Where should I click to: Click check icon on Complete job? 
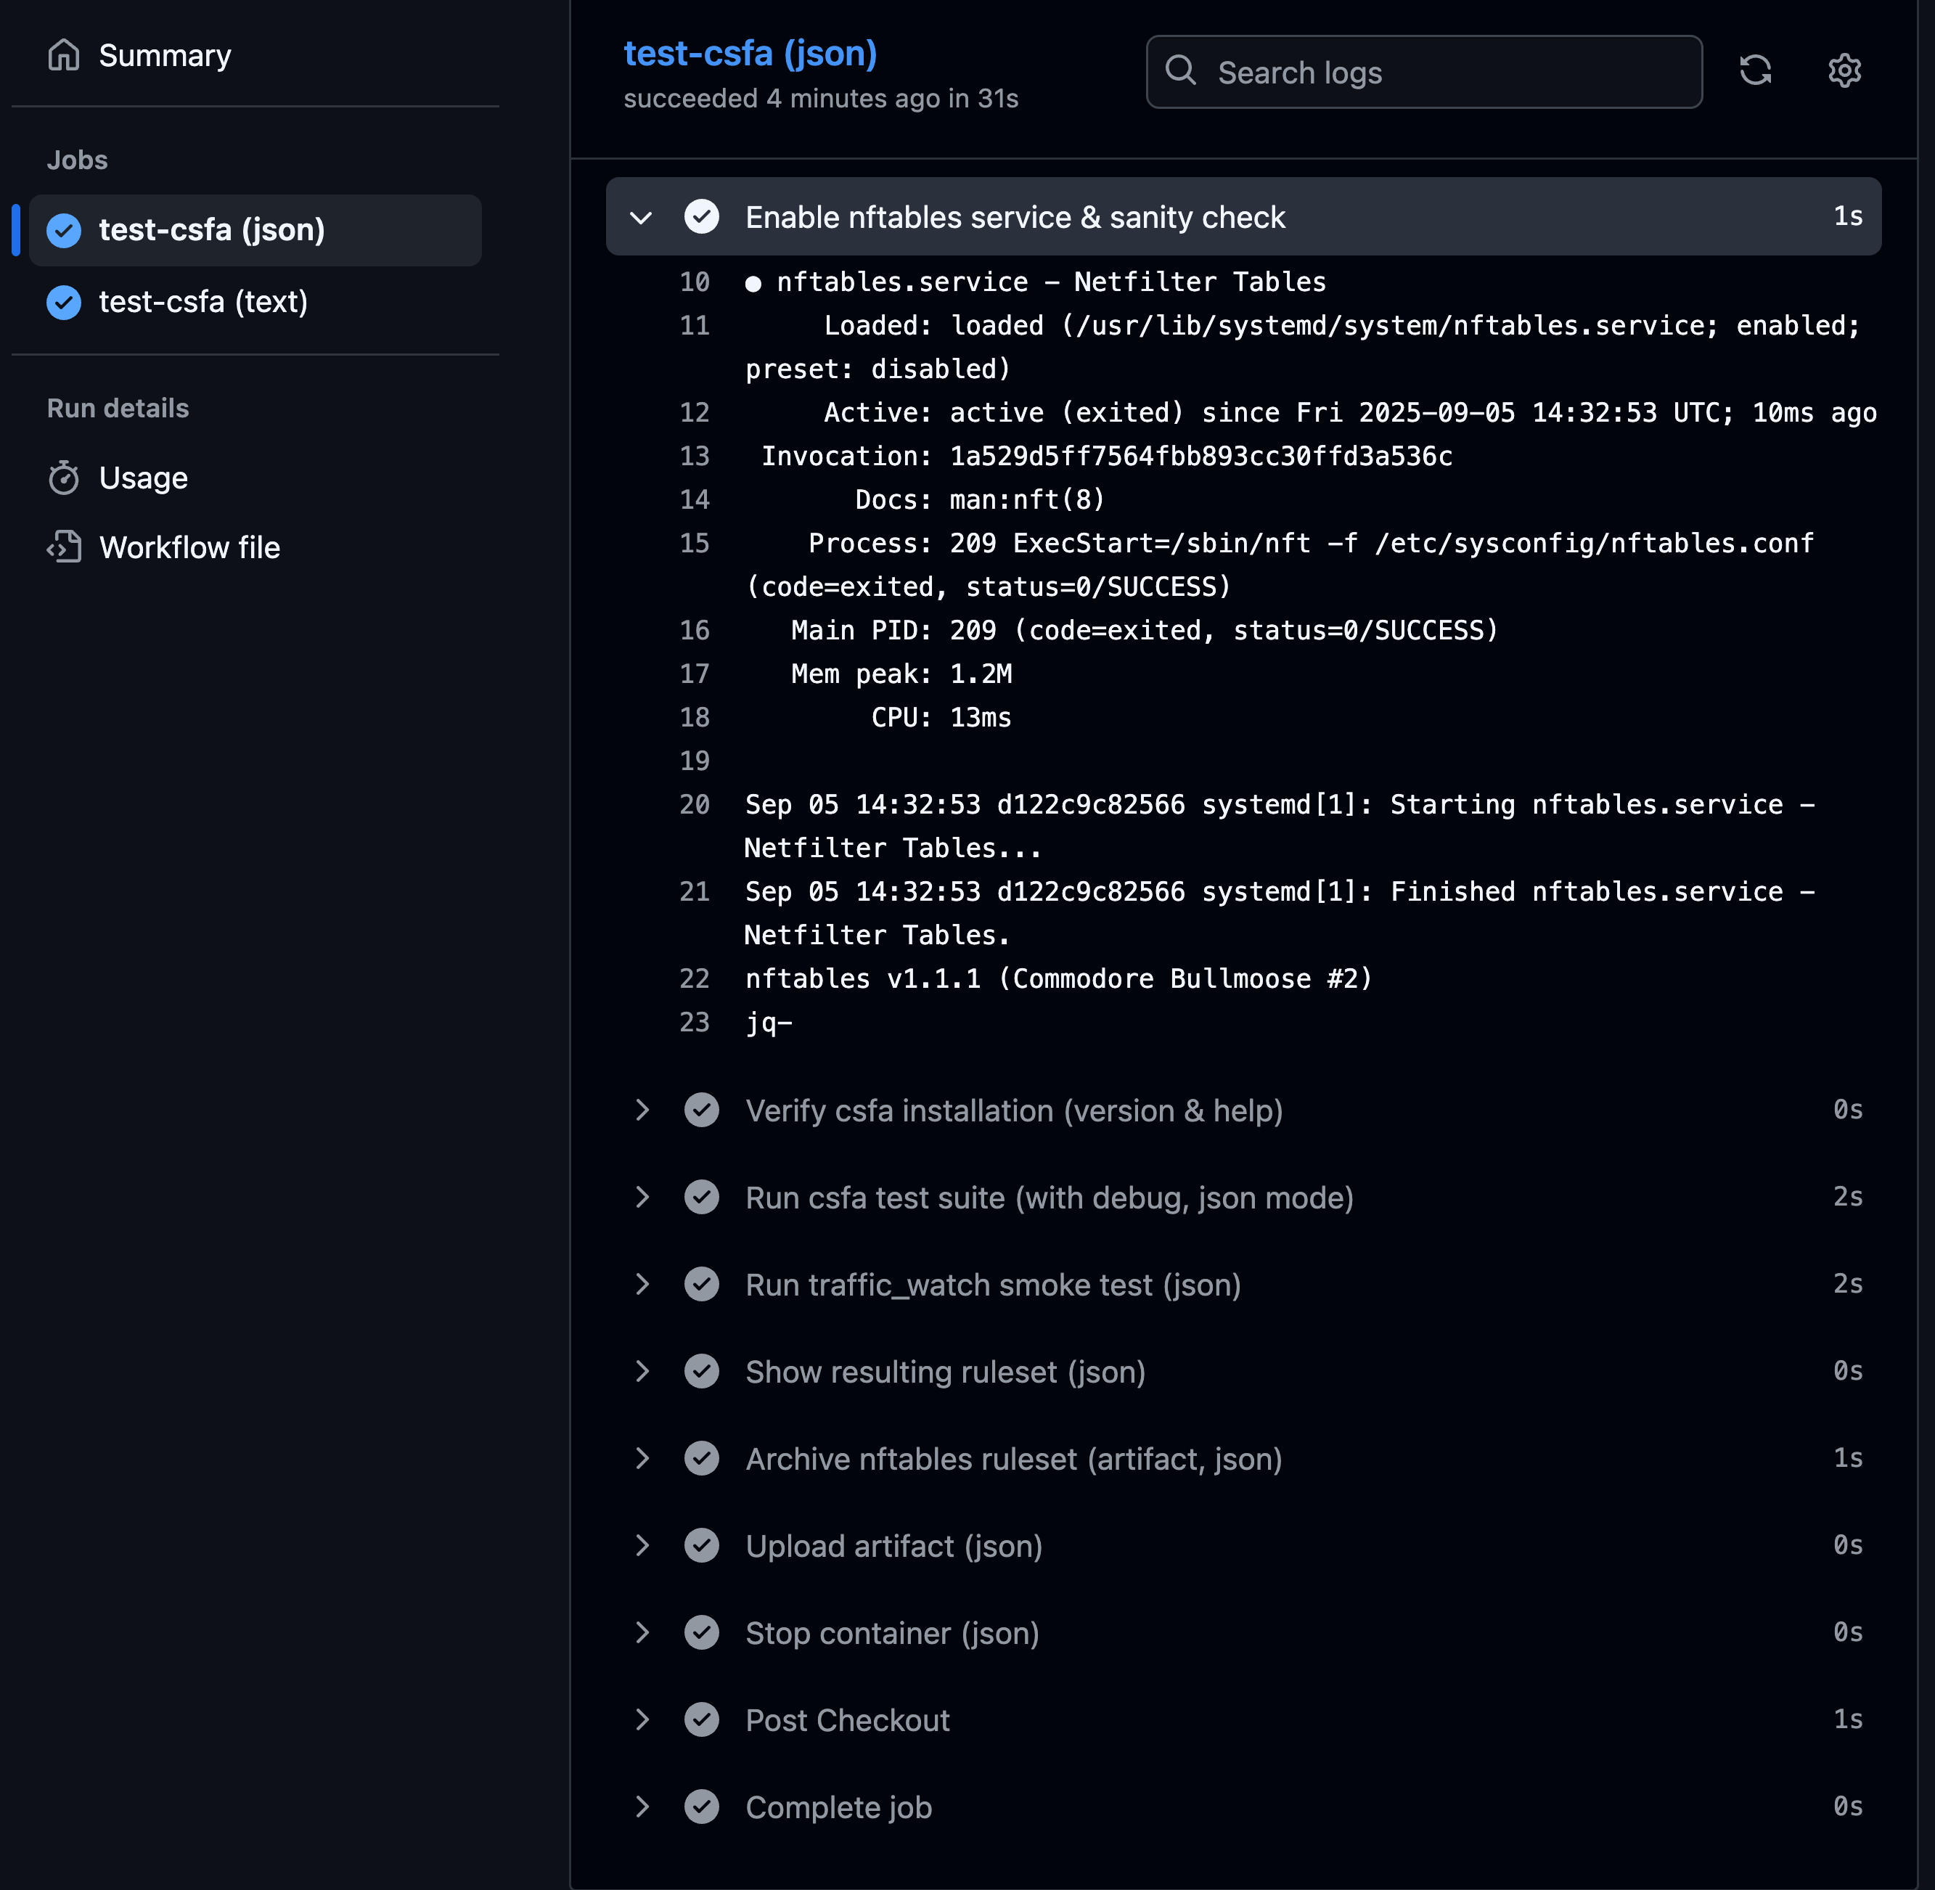[x=702, y=1807]
